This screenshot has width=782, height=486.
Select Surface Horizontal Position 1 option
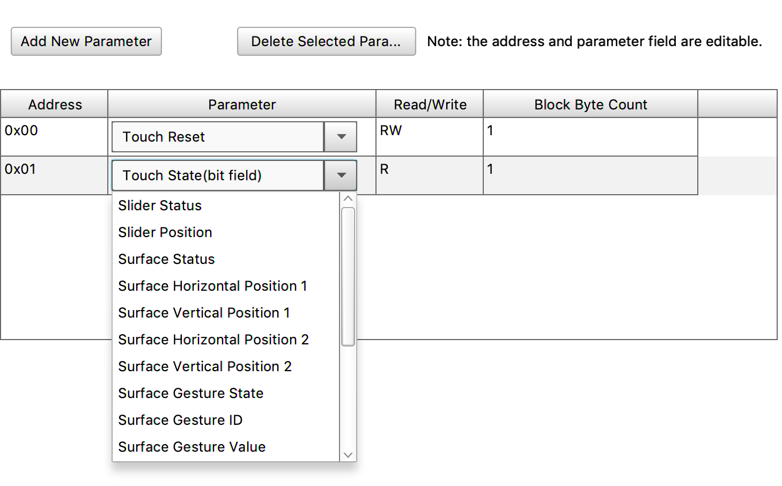pyautogui.click(x=212, y=286)
